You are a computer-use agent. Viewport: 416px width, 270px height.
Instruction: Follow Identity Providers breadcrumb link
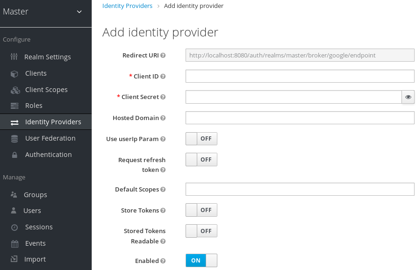[x=127, y=6]
